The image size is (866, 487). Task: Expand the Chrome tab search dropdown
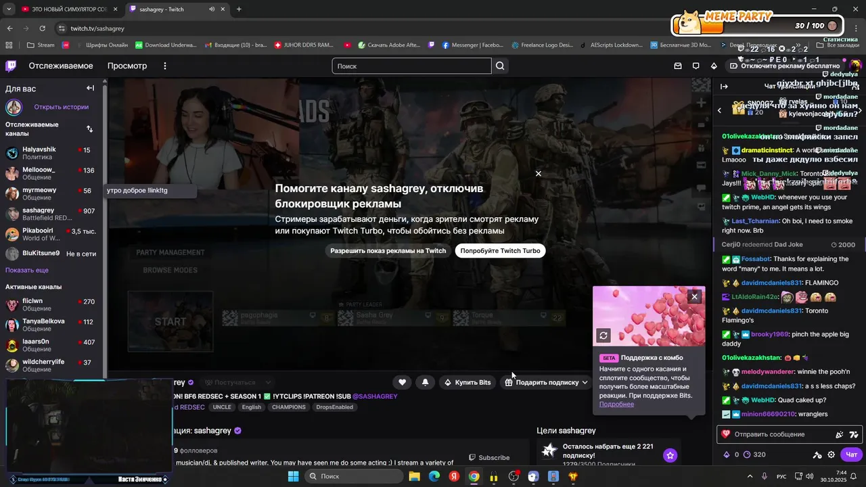tap(9, 9)
